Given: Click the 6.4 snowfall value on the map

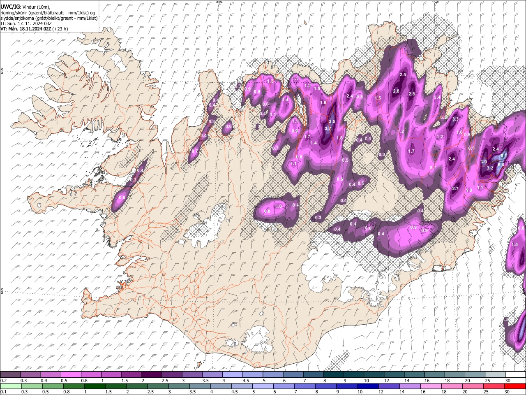Looking at the screenshot, I should click(501, 165).
